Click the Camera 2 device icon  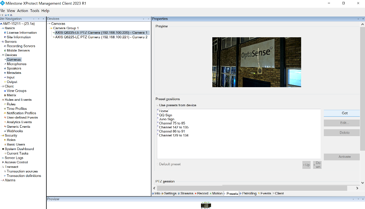coord(53,37)
